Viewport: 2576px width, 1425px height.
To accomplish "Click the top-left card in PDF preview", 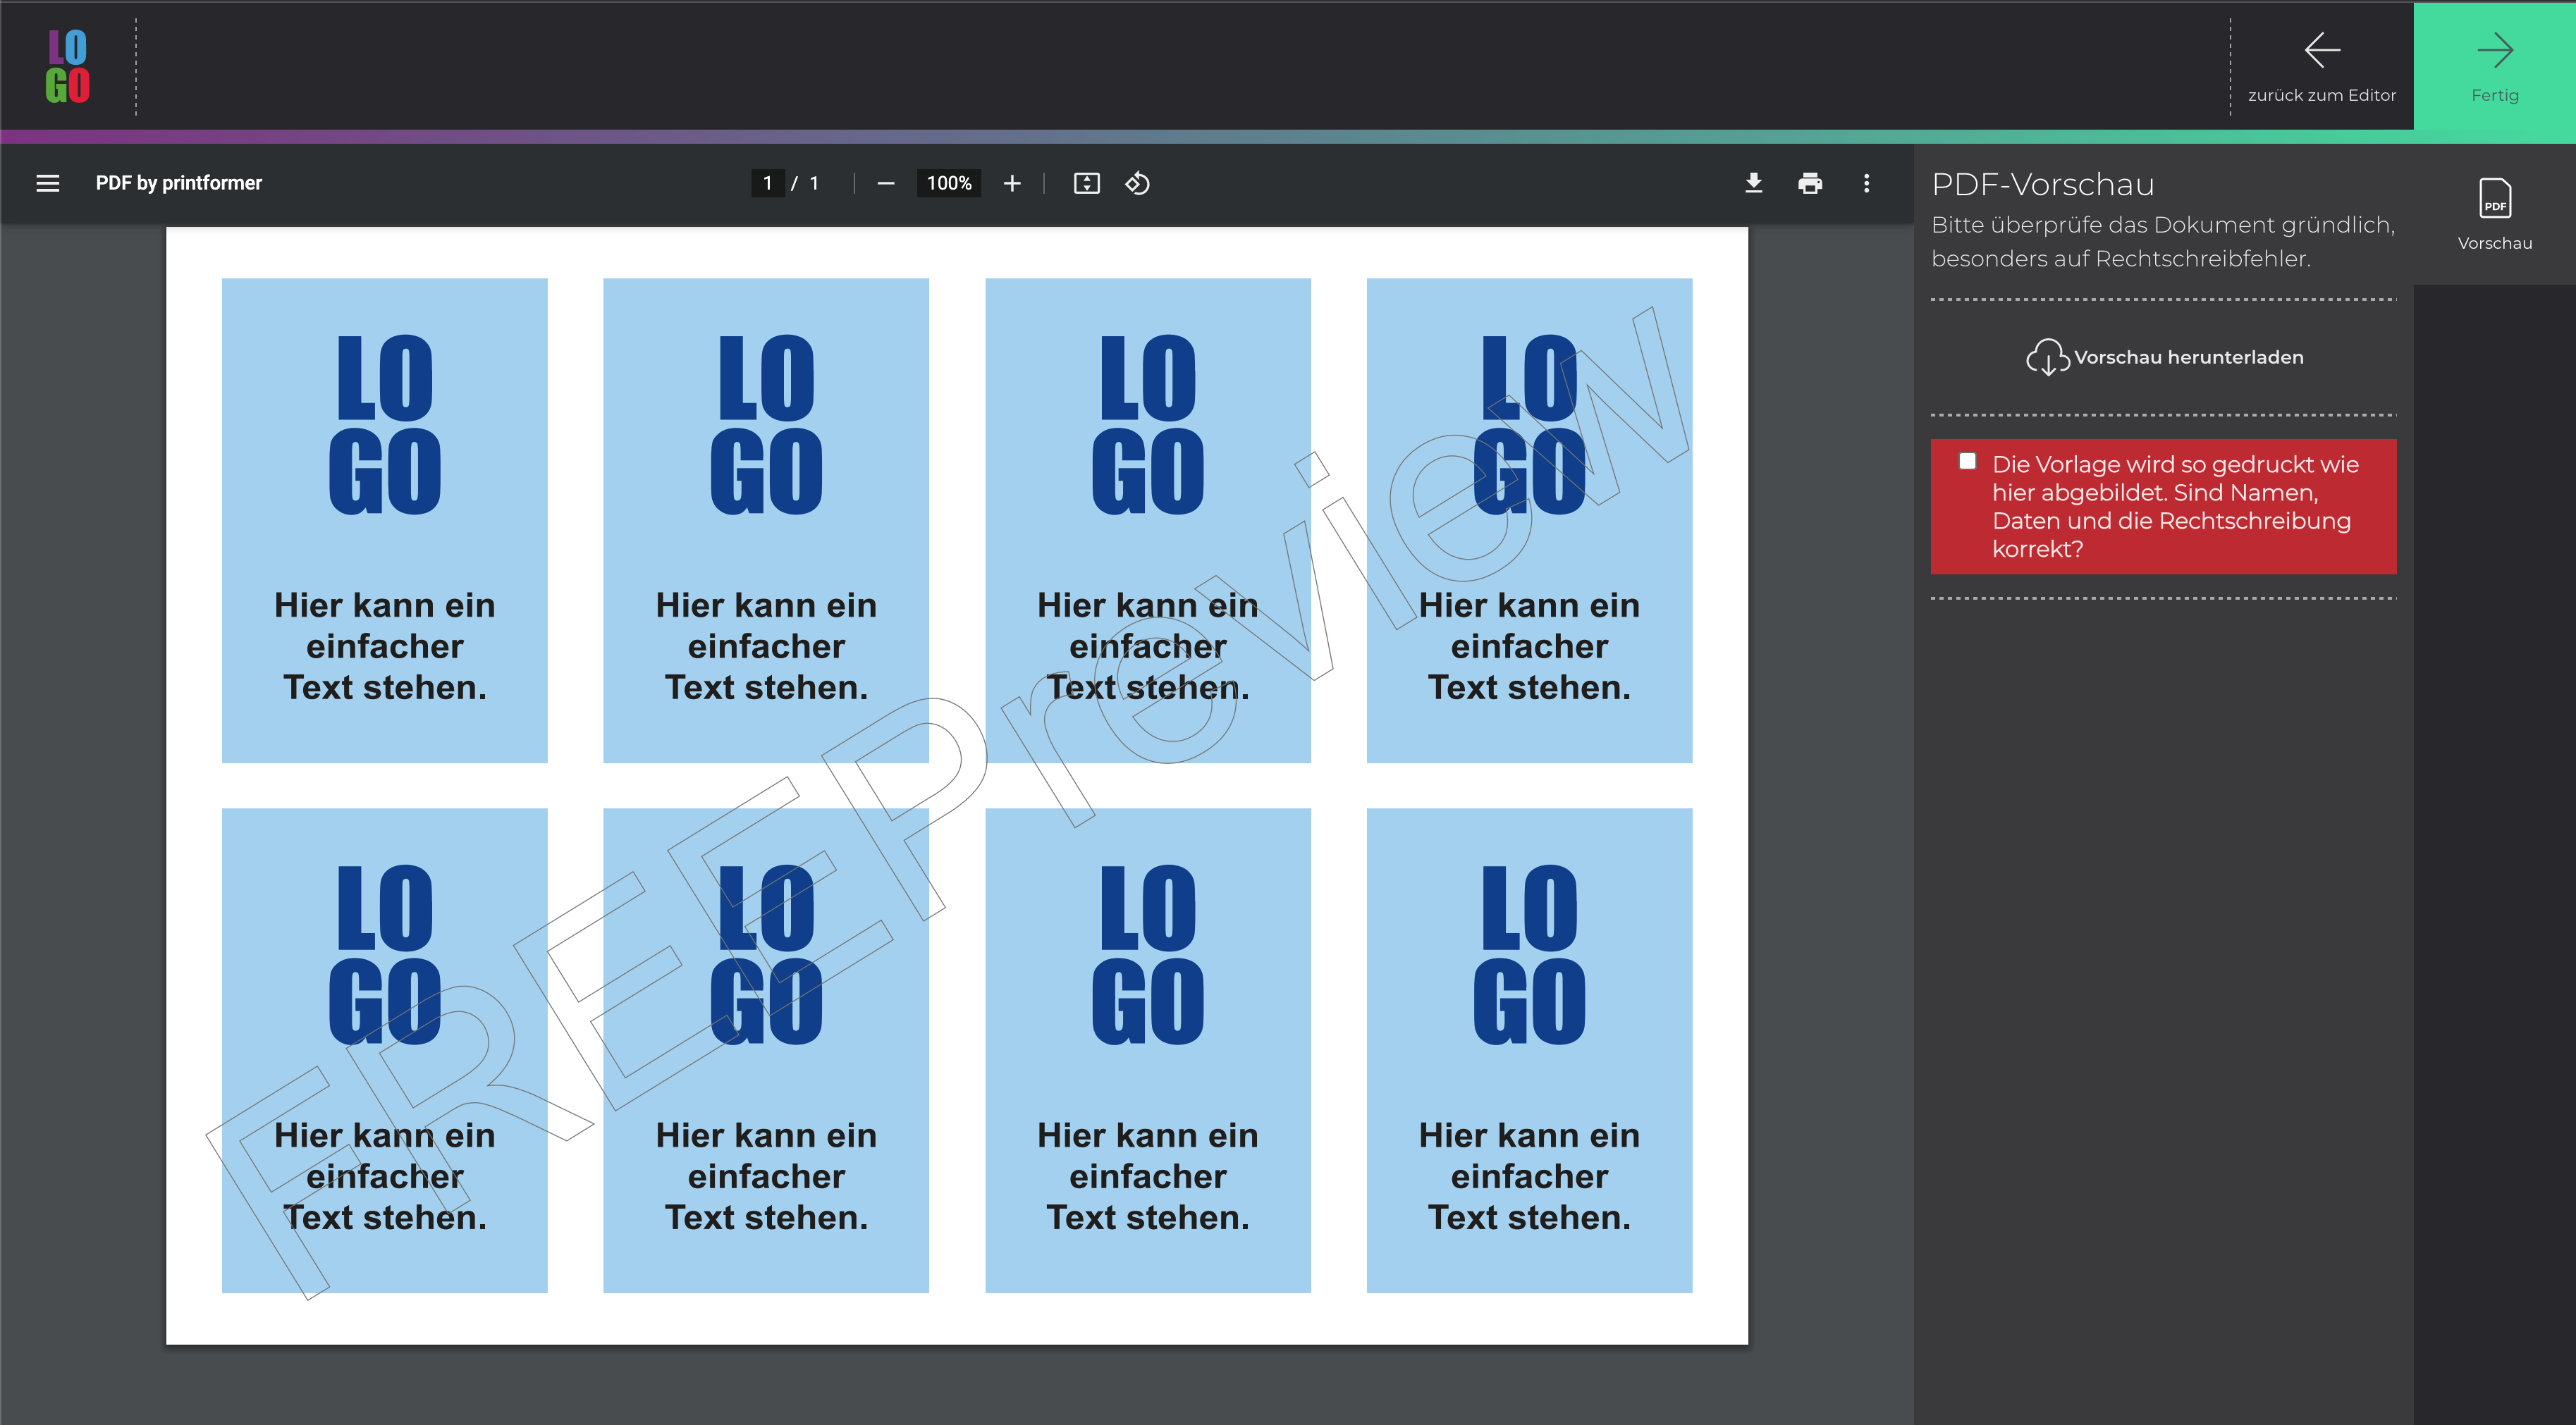I will click(384, 520).
